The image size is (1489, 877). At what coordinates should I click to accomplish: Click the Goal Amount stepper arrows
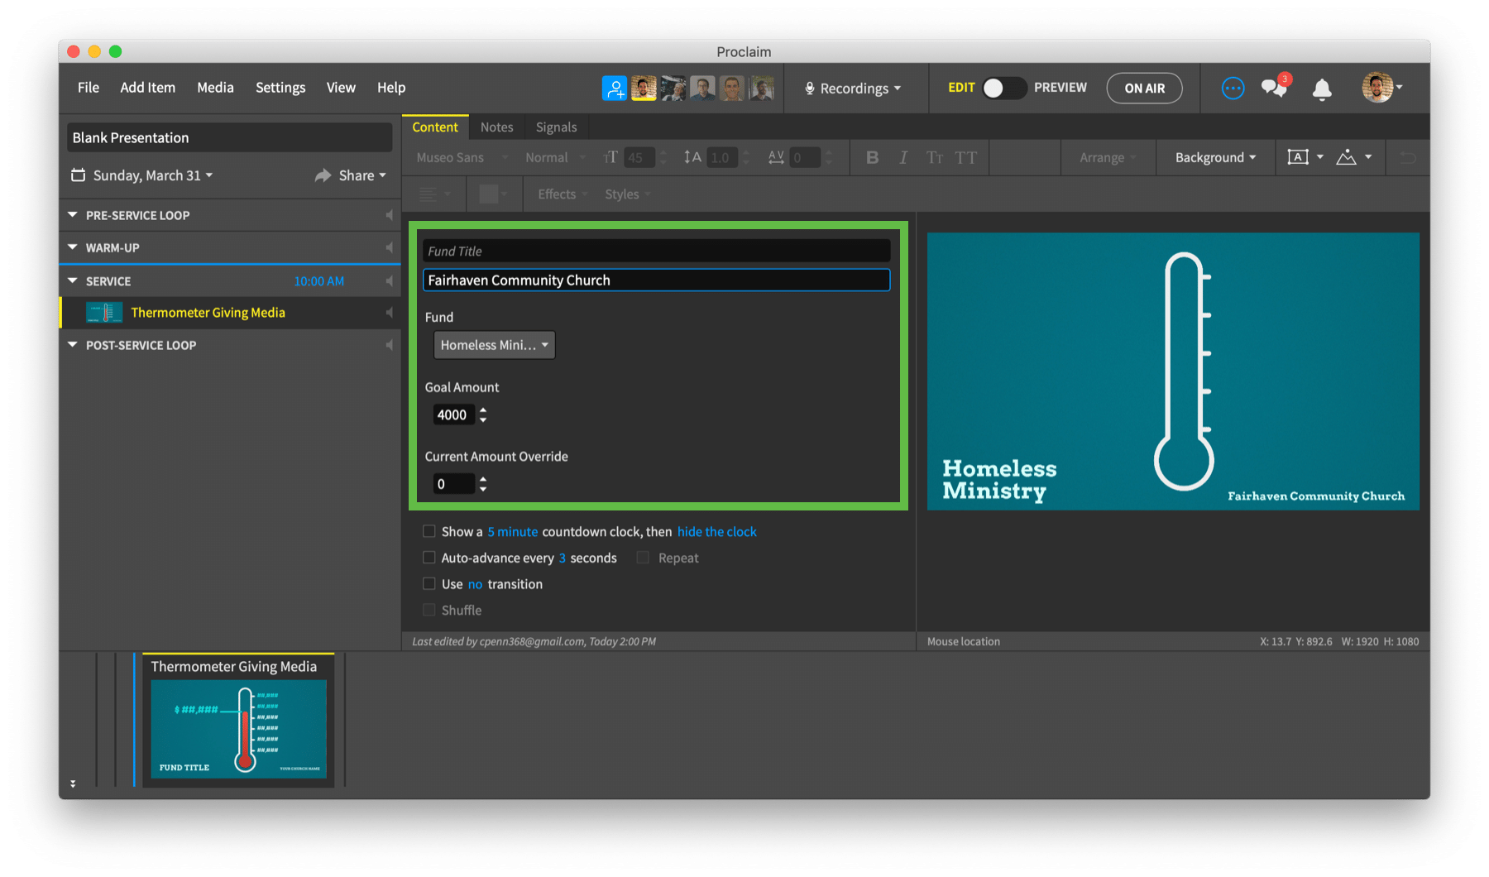click(x=483, y=415)
